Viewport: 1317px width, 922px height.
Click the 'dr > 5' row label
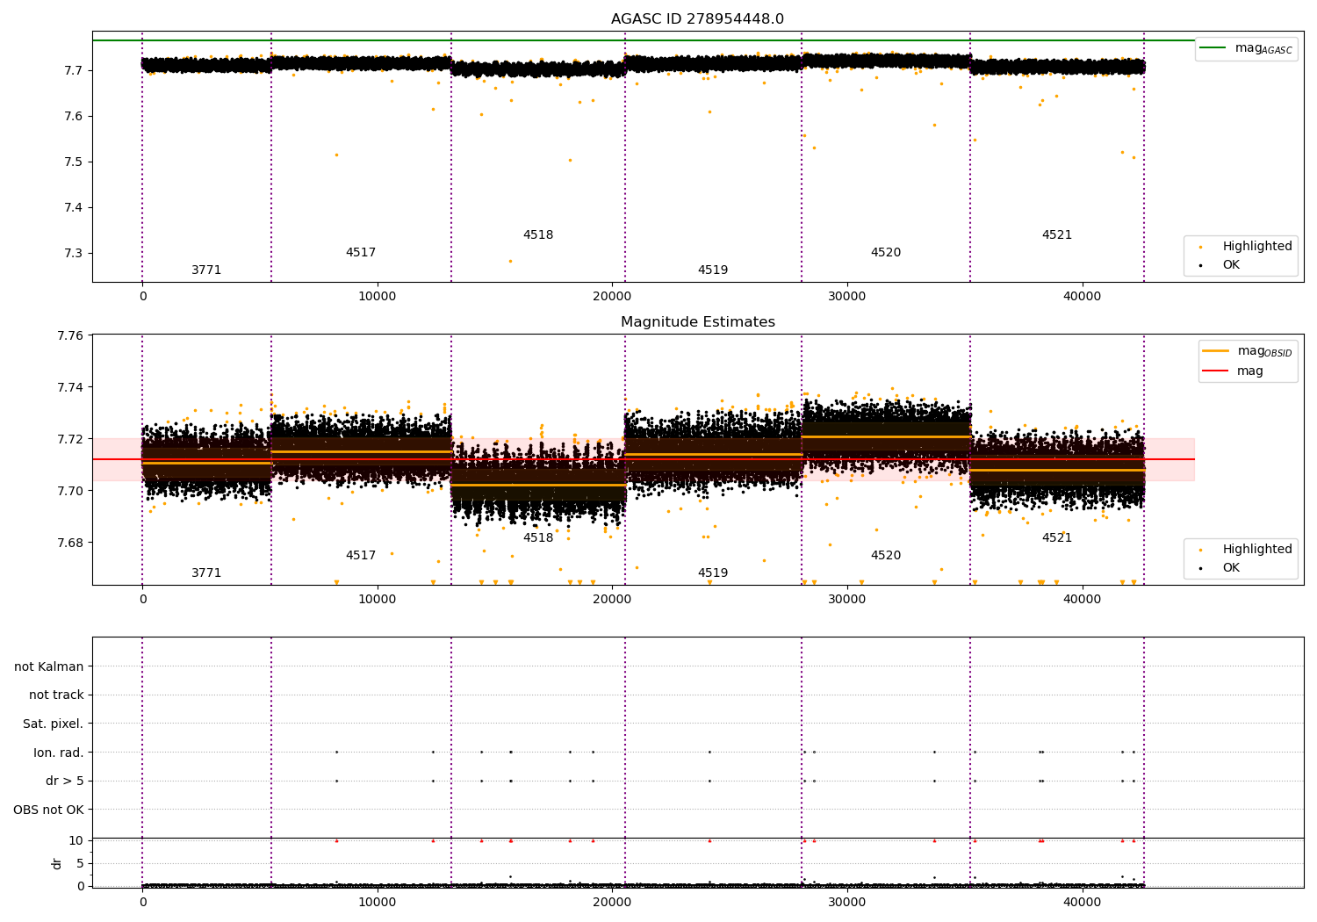point(65,781)
